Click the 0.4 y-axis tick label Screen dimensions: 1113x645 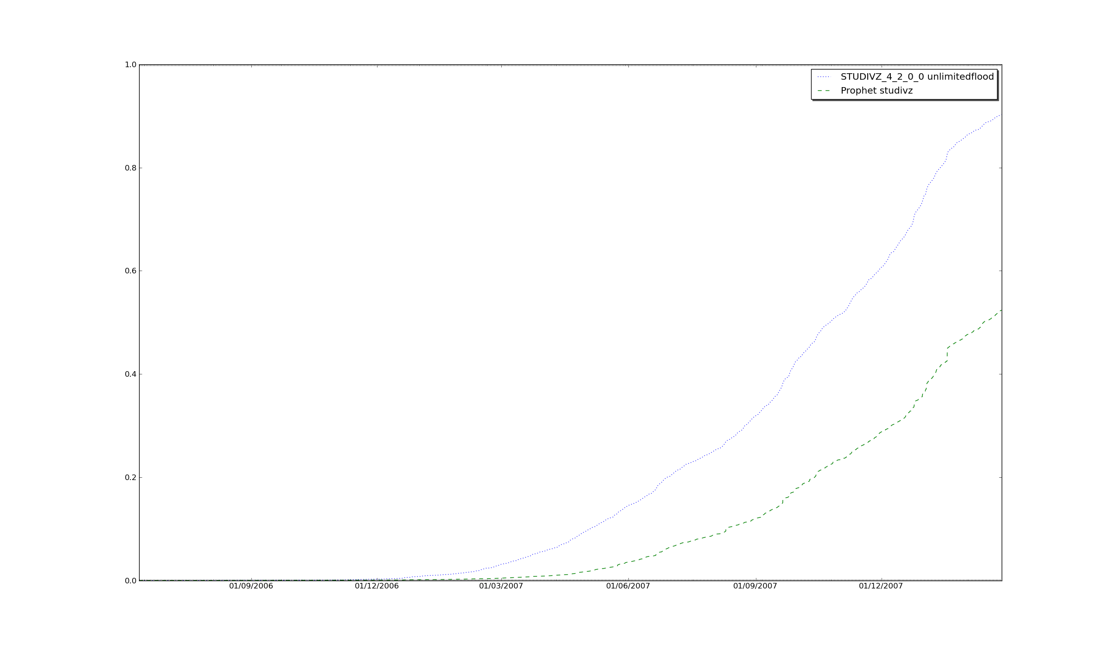coord(130,374)
